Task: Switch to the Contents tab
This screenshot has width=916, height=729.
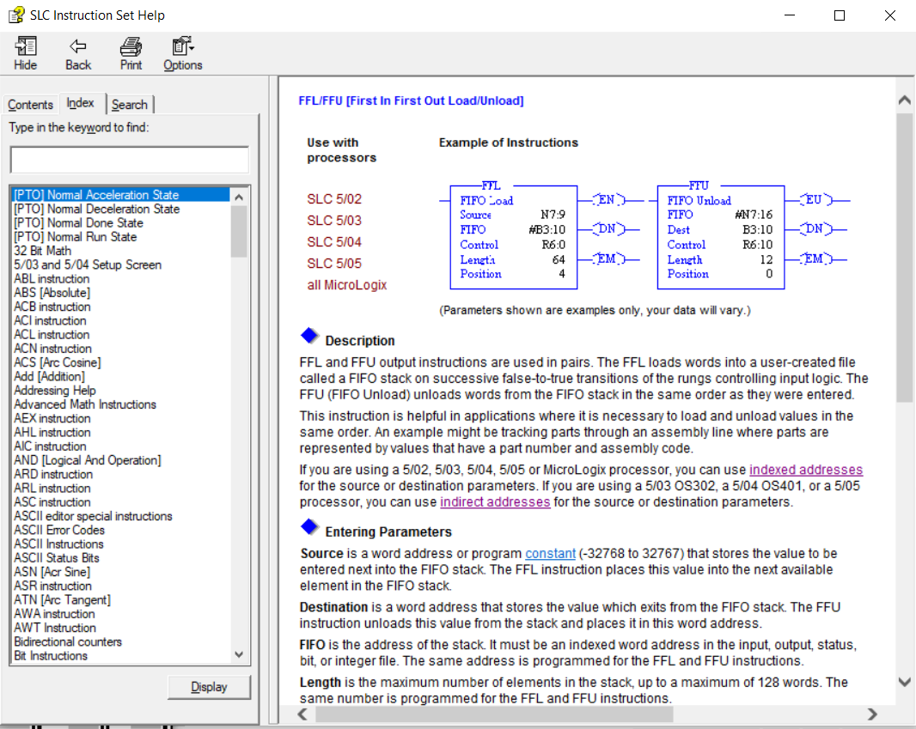Action: [x=30, y=105]
